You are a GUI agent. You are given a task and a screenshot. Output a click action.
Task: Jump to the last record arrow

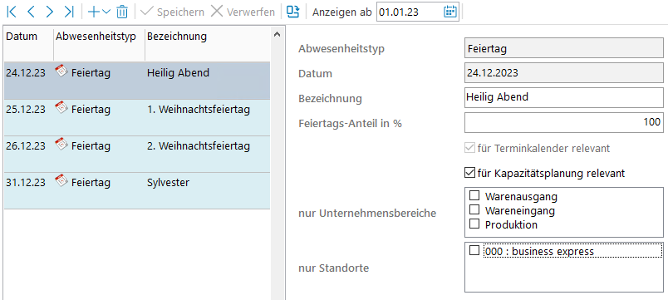tap(69, 12)
